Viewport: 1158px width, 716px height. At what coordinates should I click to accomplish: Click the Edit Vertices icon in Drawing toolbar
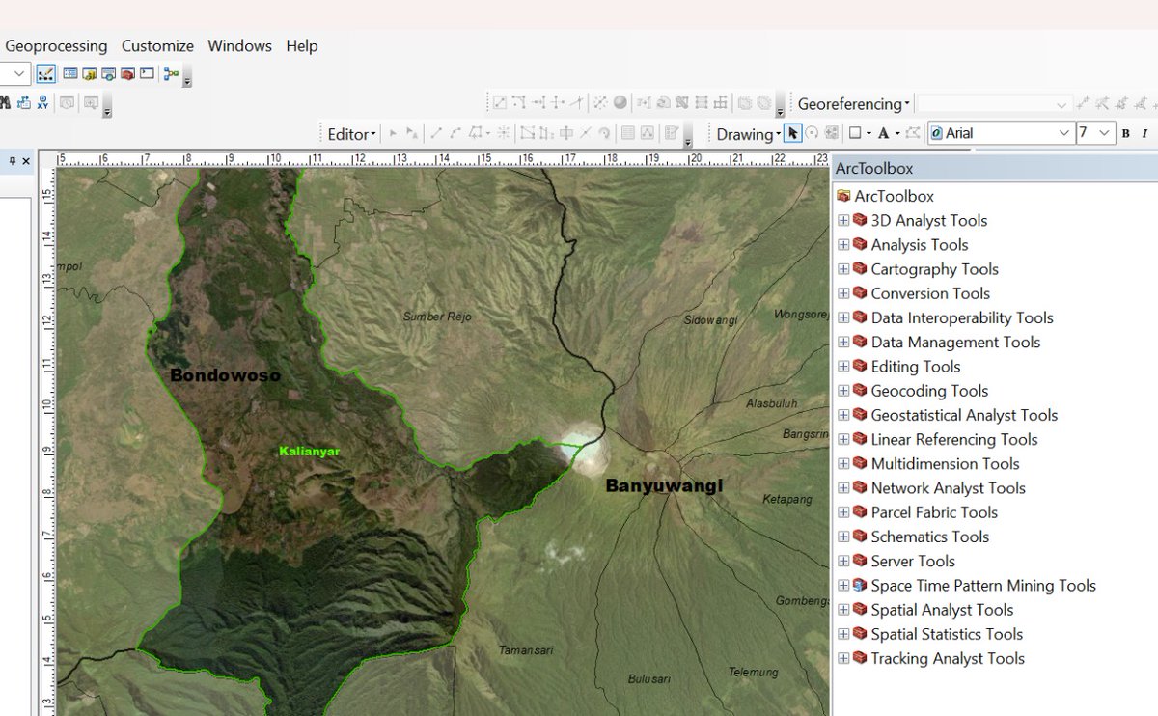click(x=913, y=133)
